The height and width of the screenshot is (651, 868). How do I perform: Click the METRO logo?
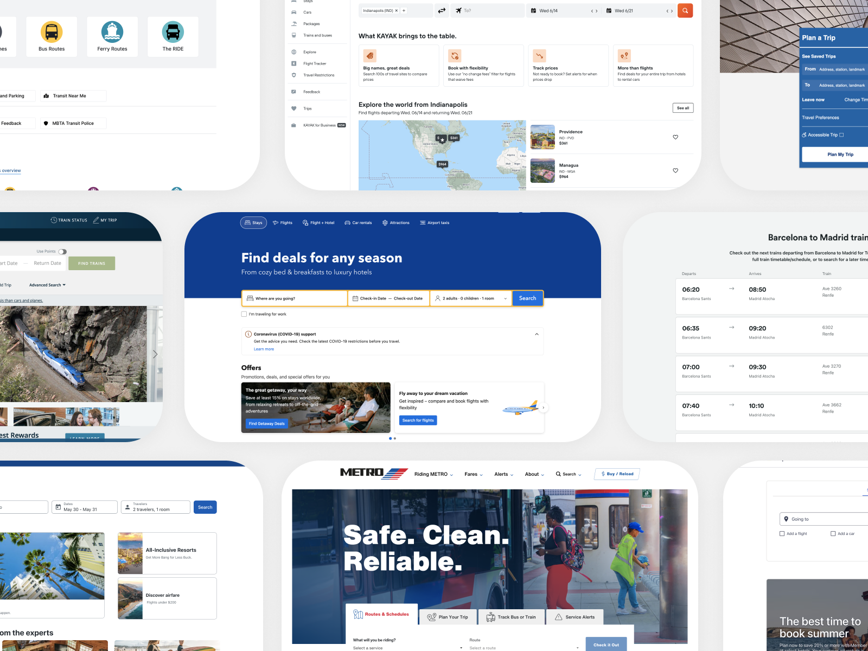(374, 474)
